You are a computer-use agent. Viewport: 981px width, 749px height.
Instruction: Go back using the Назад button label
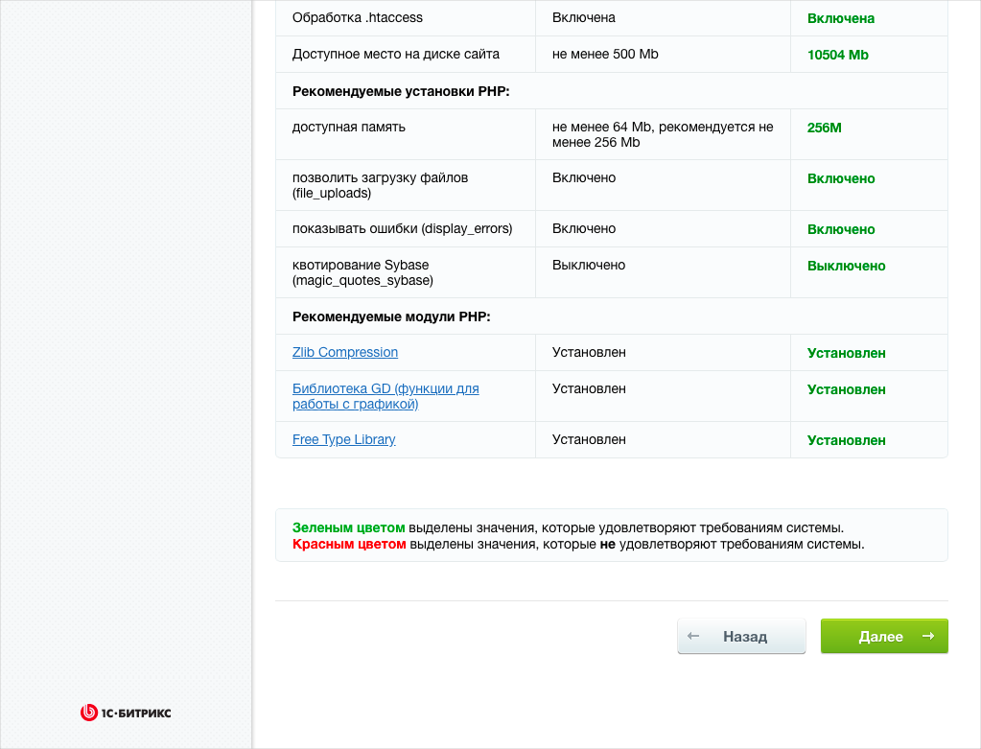(x=744, y=637)
